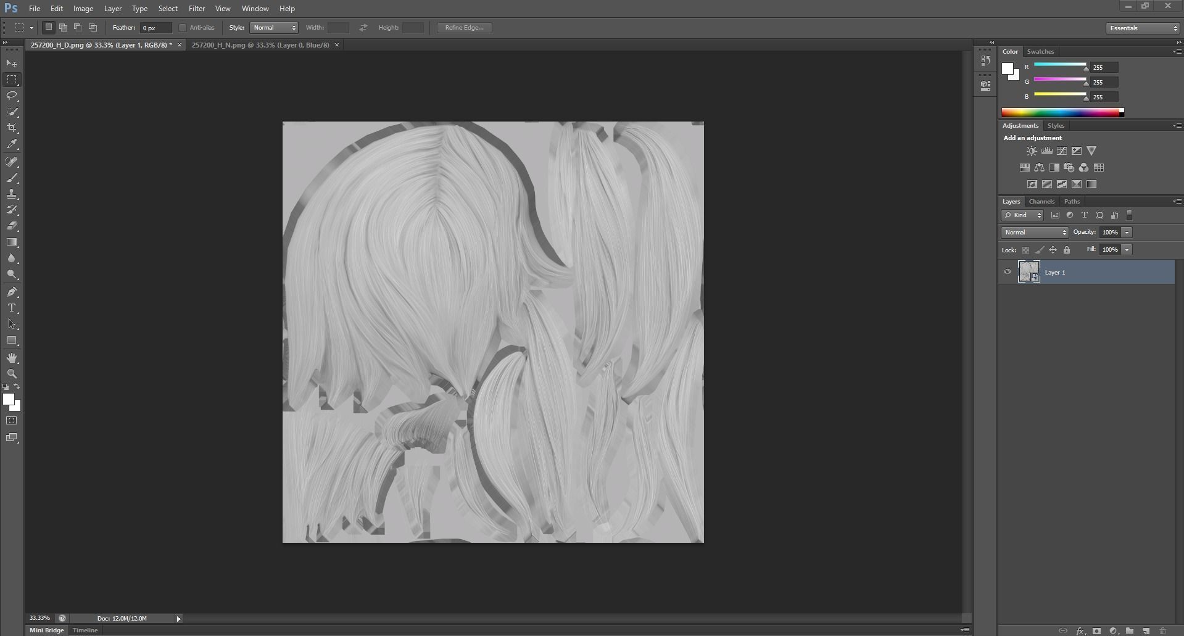Switch to the Channels tab
Image resolution: width=1184 pixels, height=636 pixels.
[x=1041, y=202]
